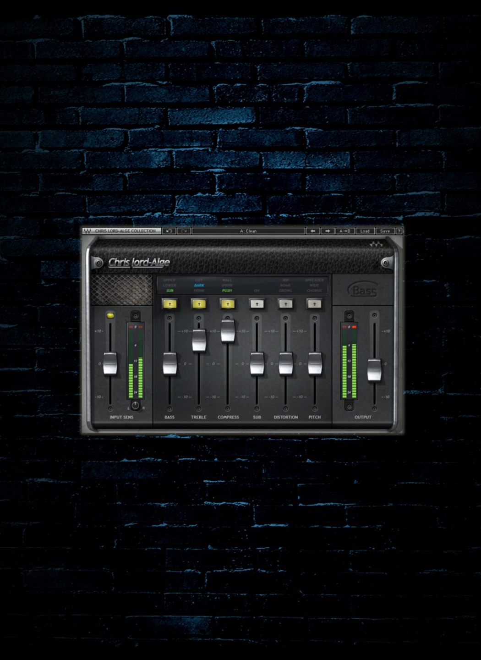This screenshot has height=660, width=481.
Task: Cycle the Pitch CHORUS mode selector
Action: (x=315, y=290)
